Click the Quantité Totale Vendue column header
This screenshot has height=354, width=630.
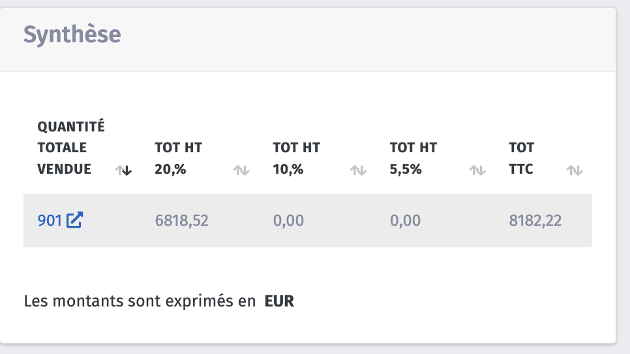(x=71, y=148)
